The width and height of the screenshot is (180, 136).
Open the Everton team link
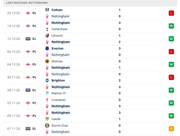coord(57,48)
